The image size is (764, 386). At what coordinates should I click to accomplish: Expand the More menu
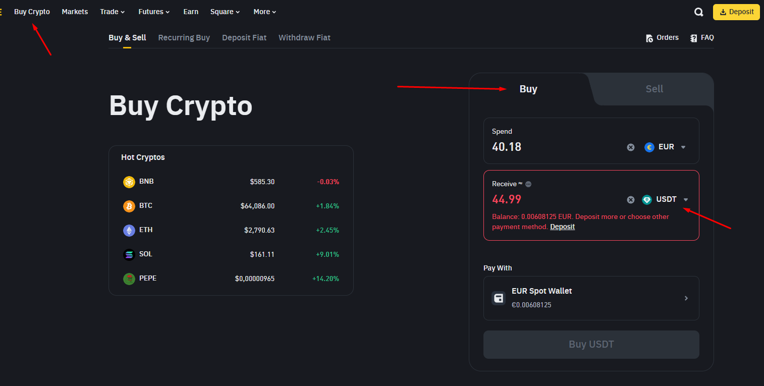point(265,12)
